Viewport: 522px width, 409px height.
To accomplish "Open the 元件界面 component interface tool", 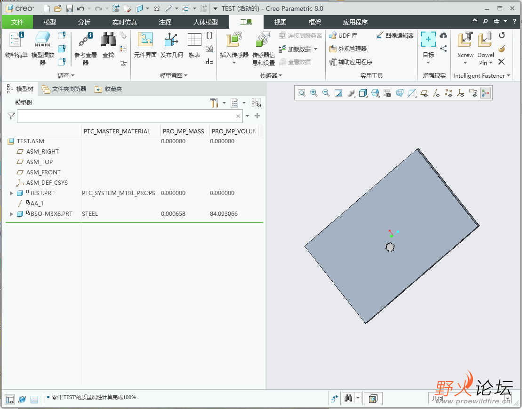I will click(145, 45).
